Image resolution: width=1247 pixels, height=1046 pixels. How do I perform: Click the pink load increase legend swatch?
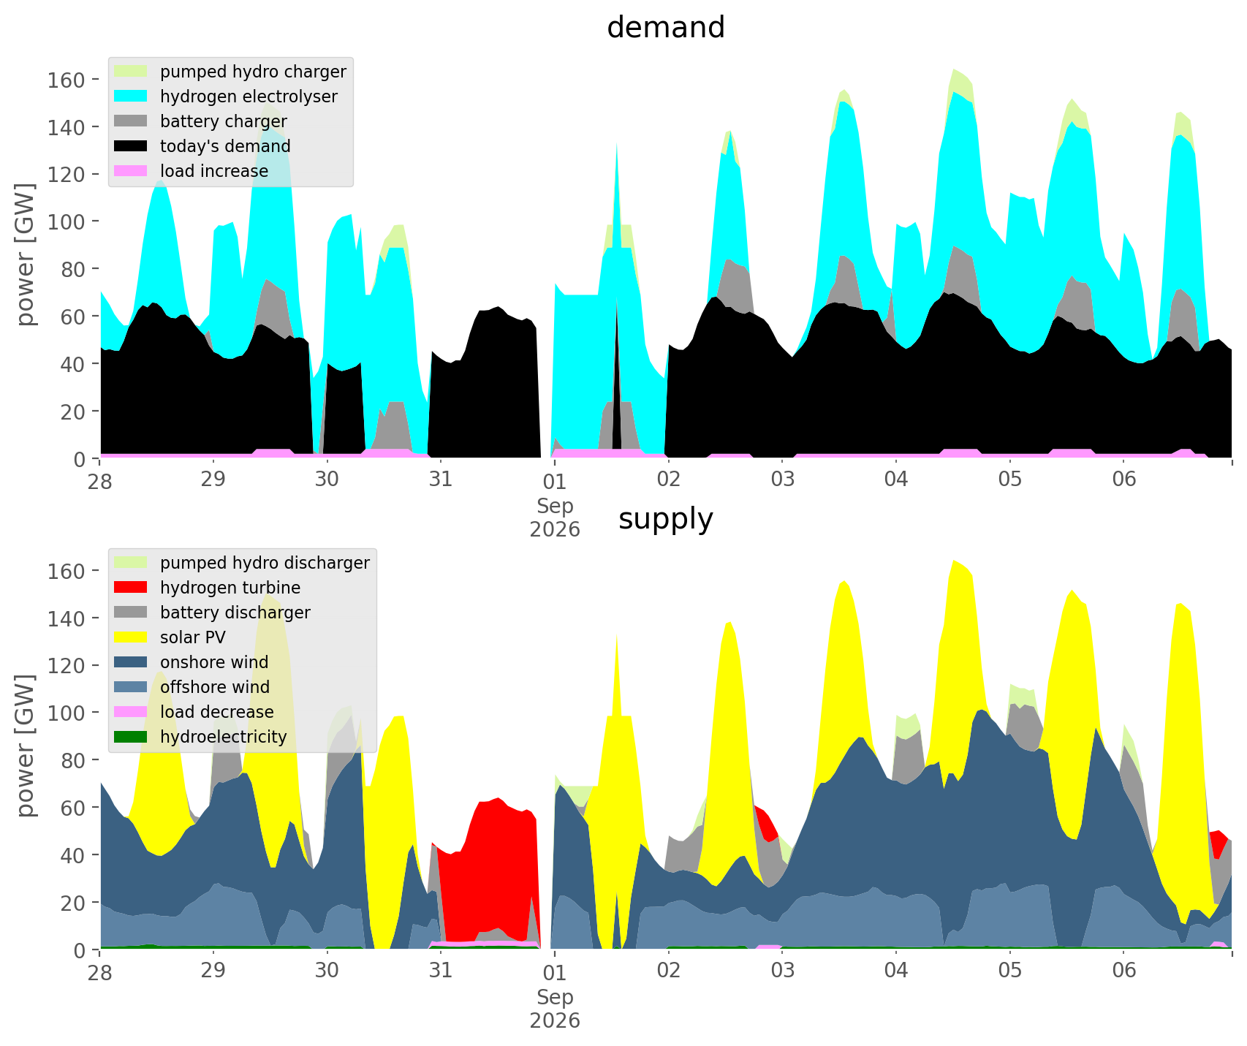(132, 171)
